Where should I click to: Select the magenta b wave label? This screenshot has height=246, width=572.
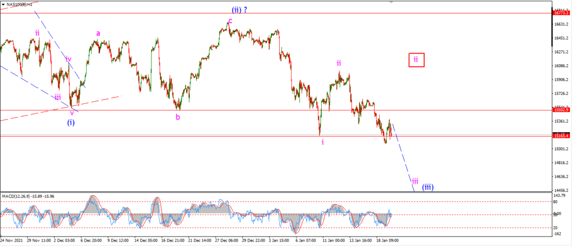tap(178, 117)
